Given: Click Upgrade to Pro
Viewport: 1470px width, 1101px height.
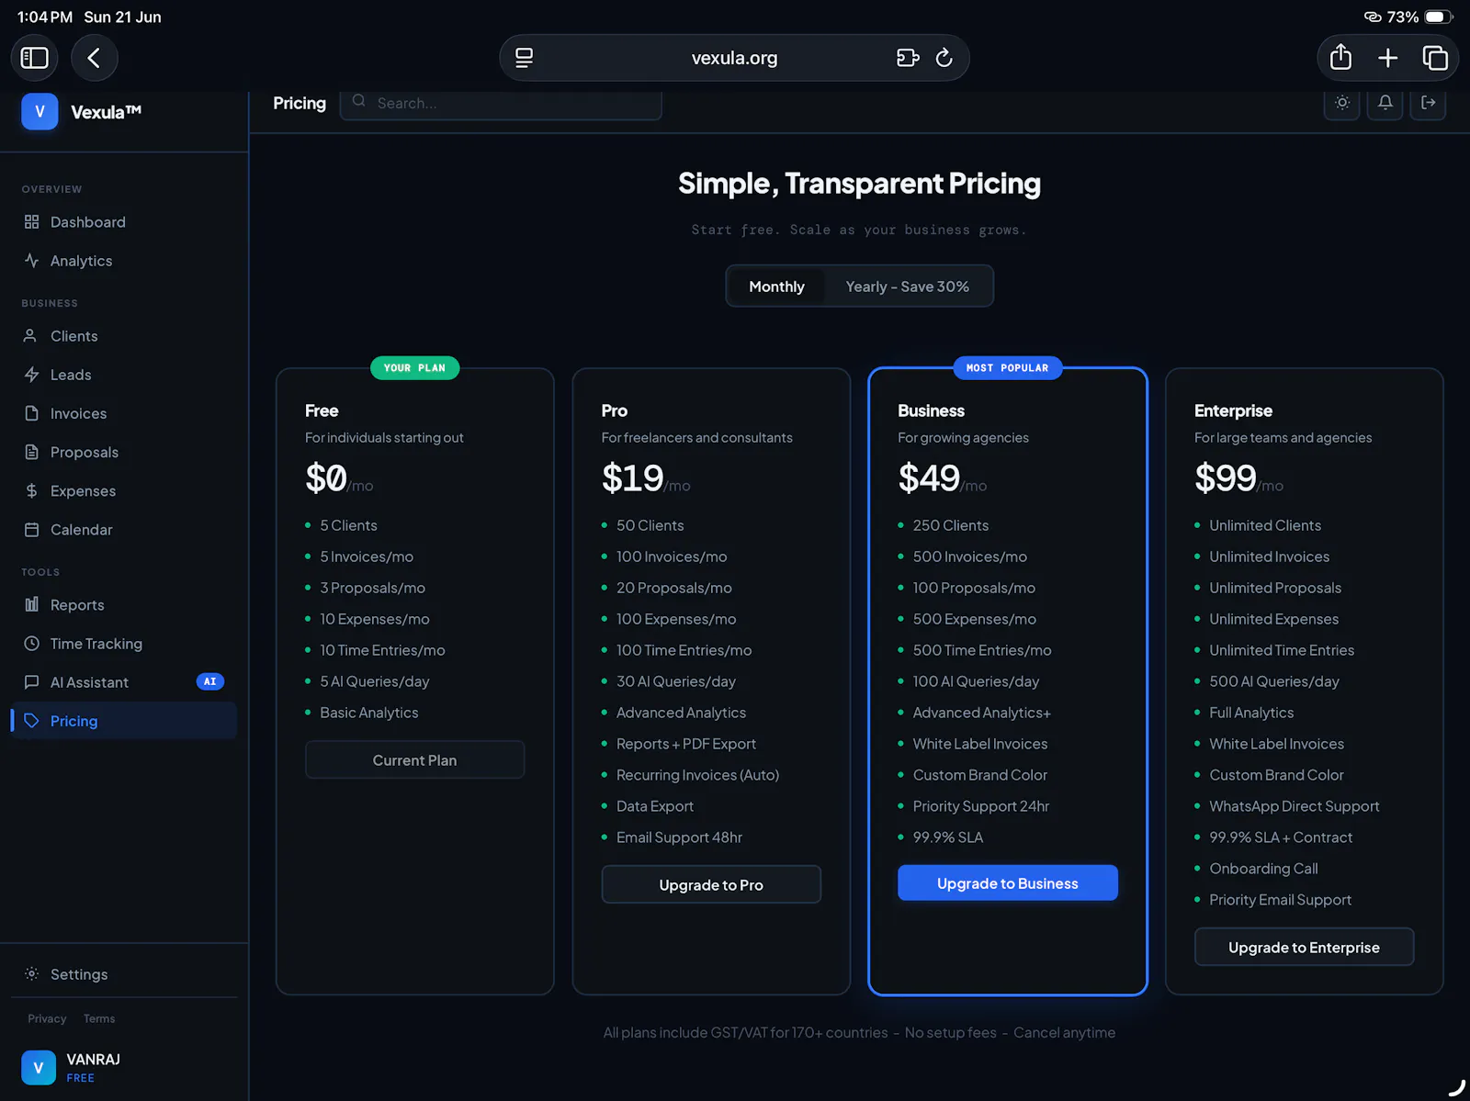Looking at the screenshot, I should point(711,885).
